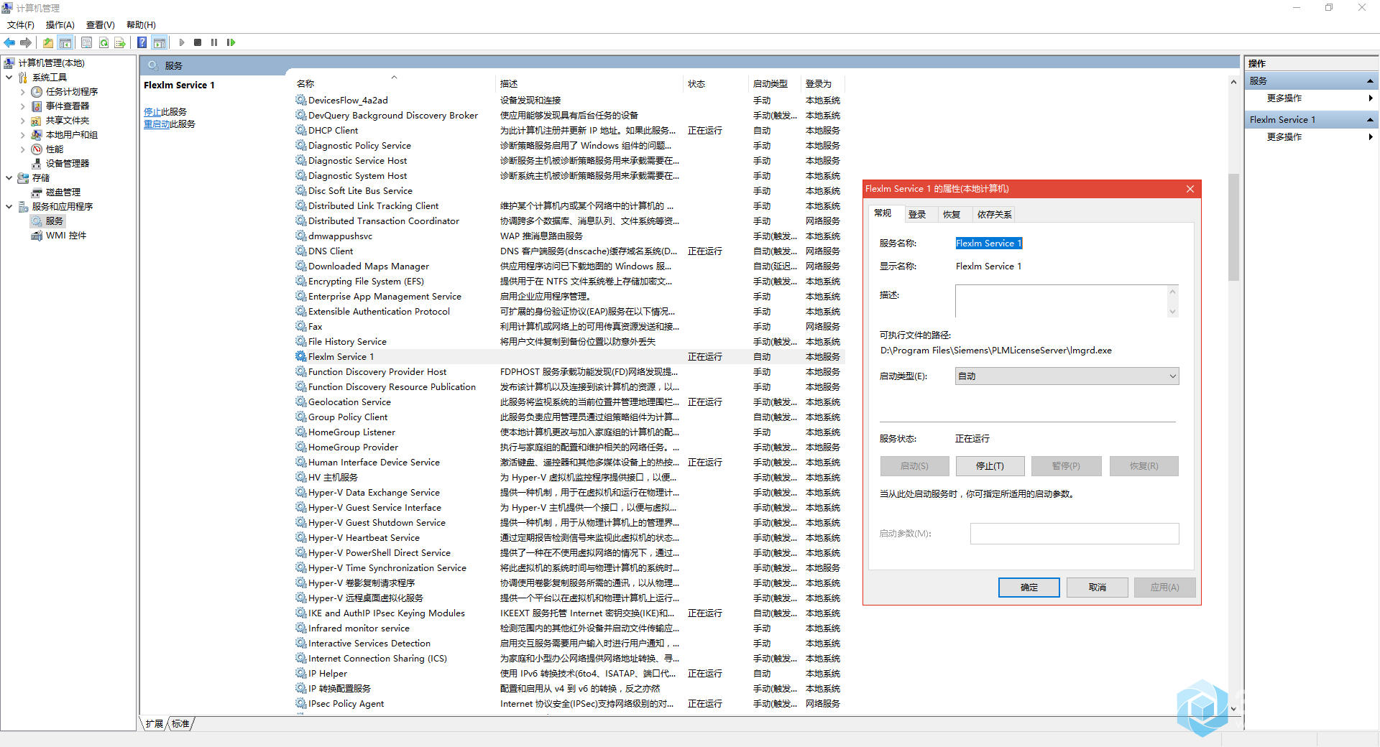Collapse the 服务和应用程序 tree node

click(9, 207)
